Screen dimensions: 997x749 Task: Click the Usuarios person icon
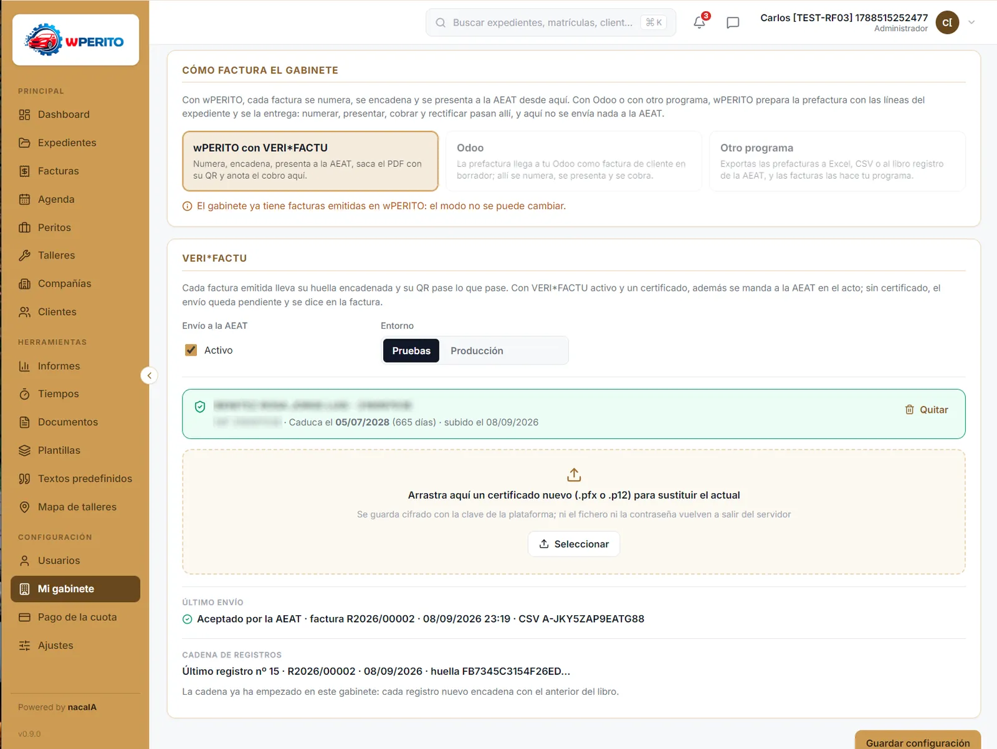(24, 560)
